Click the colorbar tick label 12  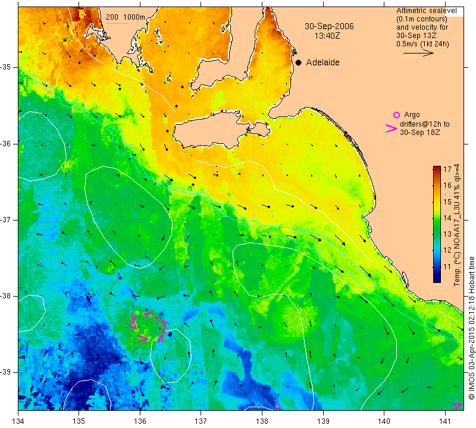click(x=447, y=250)
